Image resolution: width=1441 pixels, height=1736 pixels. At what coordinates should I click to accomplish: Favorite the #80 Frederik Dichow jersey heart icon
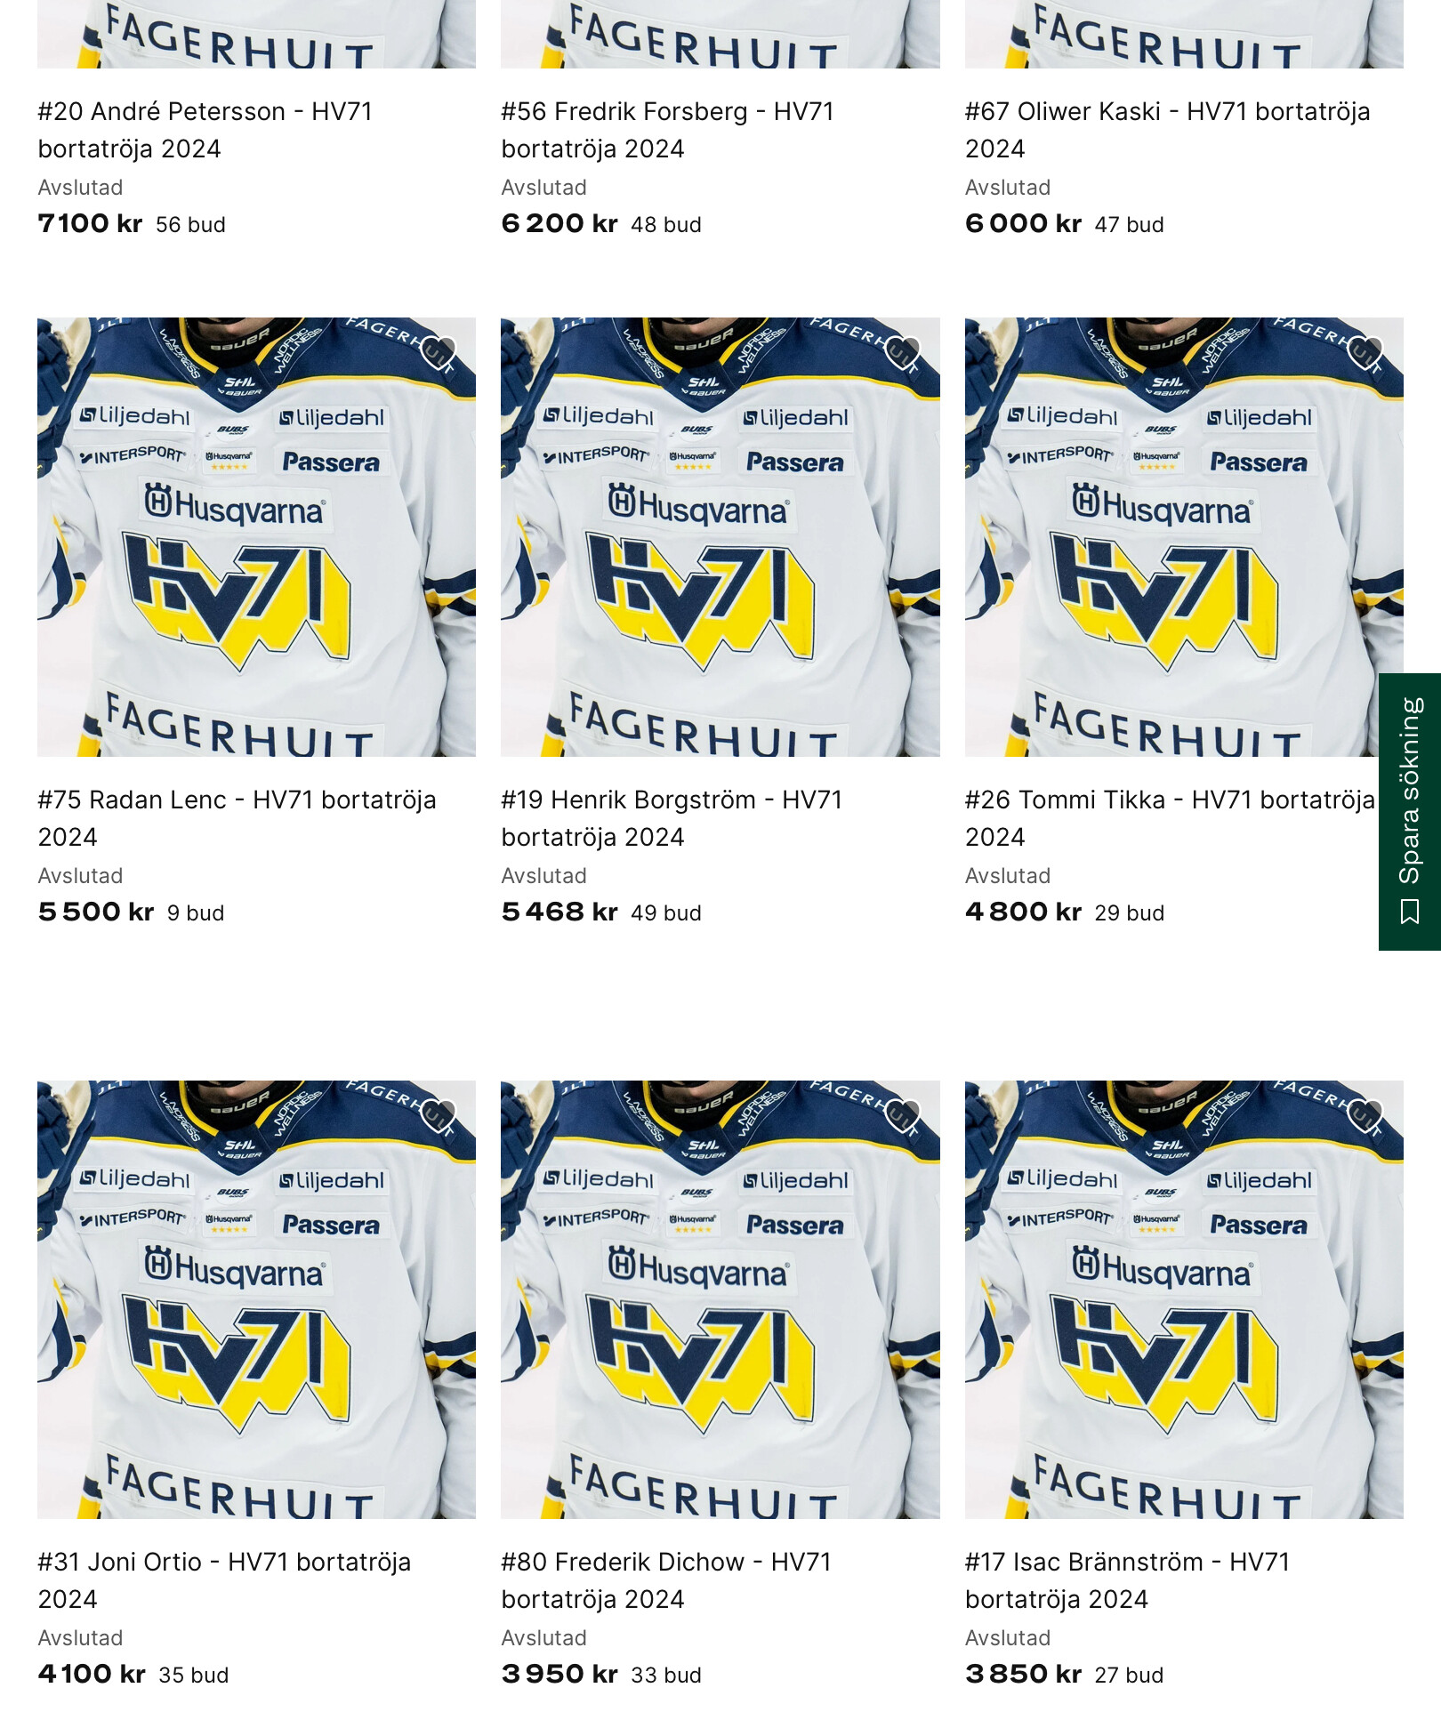(x=903, y=1115)
